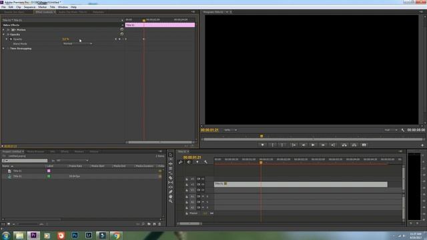The width and height of the screenshot is (427, 240).
Task: Select the Rate Stretch tool
Action: tap(171, 173)
